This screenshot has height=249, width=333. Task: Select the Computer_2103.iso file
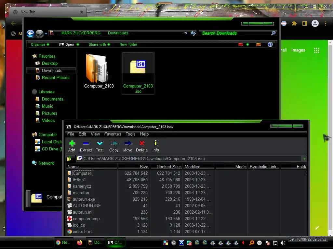tap(138, 73)
